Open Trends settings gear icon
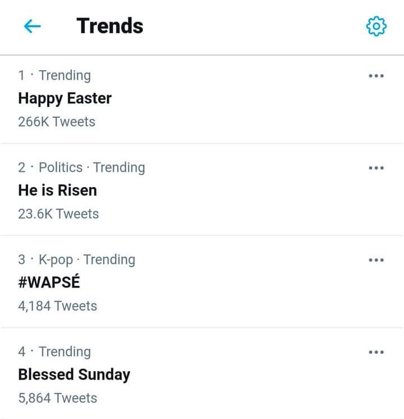The width and height of the screenshot is (404, 419). tap(377, 26)
